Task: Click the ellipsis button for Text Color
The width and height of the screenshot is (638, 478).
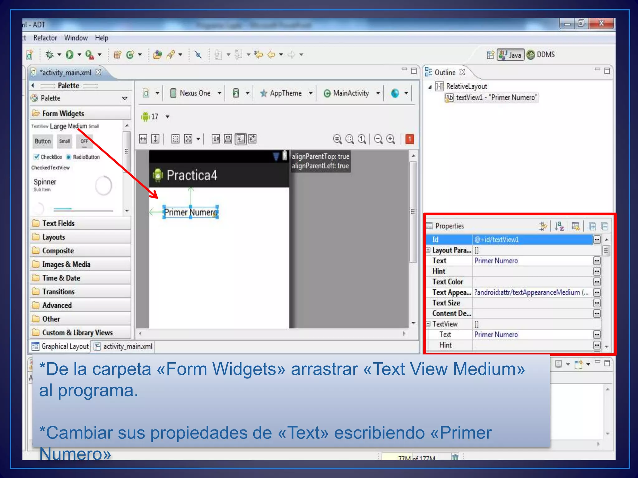Action: point(597,282)
